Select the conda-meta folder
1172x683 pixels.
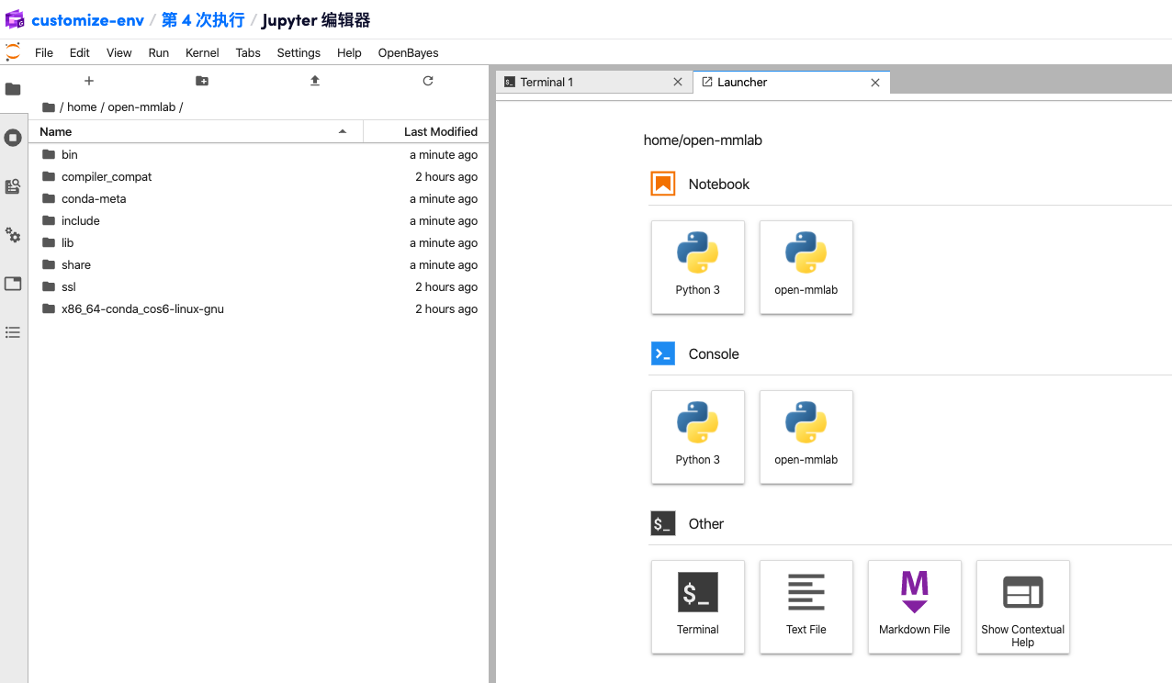(94, 198)
